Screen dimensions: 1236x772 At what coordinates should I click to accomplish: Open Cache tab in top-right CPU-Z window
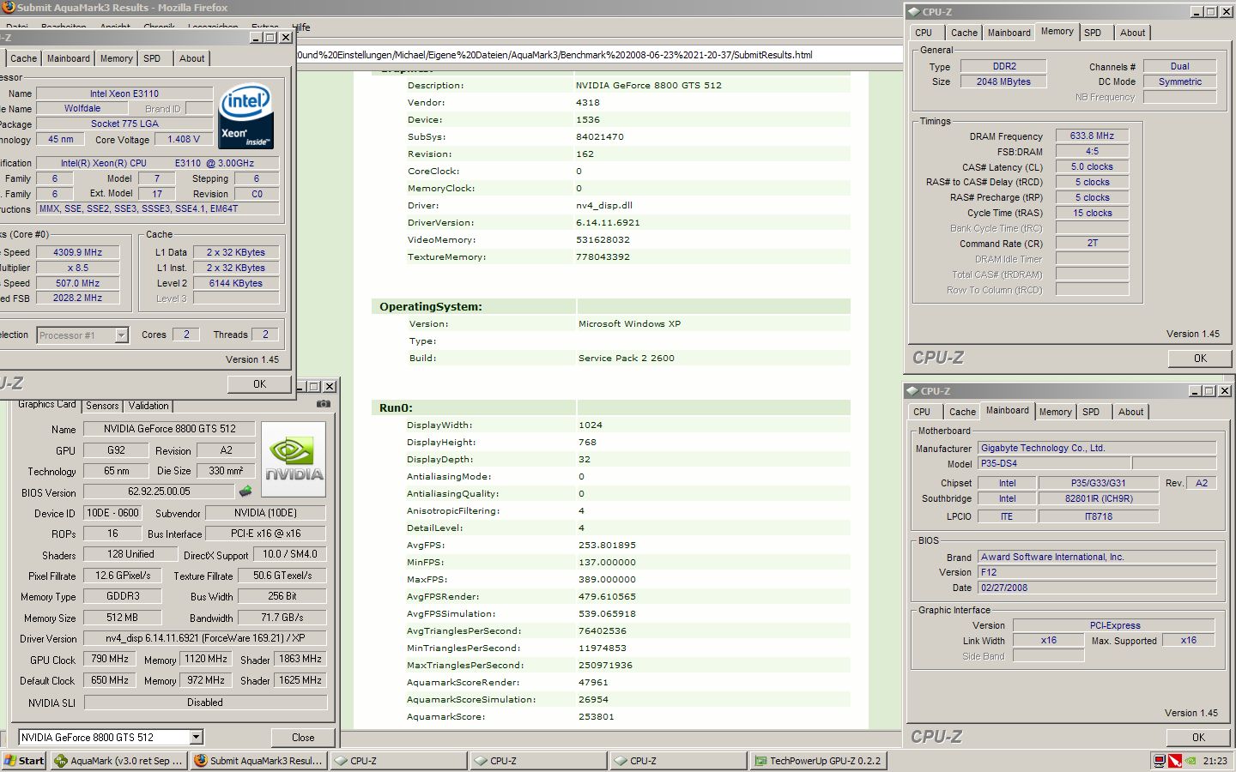[964, 33]
